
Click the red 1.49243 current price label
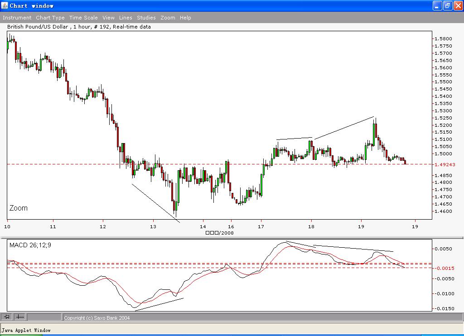click(x=445, y=164)
